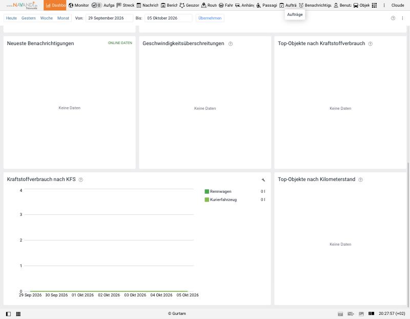The height and width of the screenshot is (319, 410).
Task: Click the clock showing 20:27:57 (+02)
Action: tap(392, 313)
